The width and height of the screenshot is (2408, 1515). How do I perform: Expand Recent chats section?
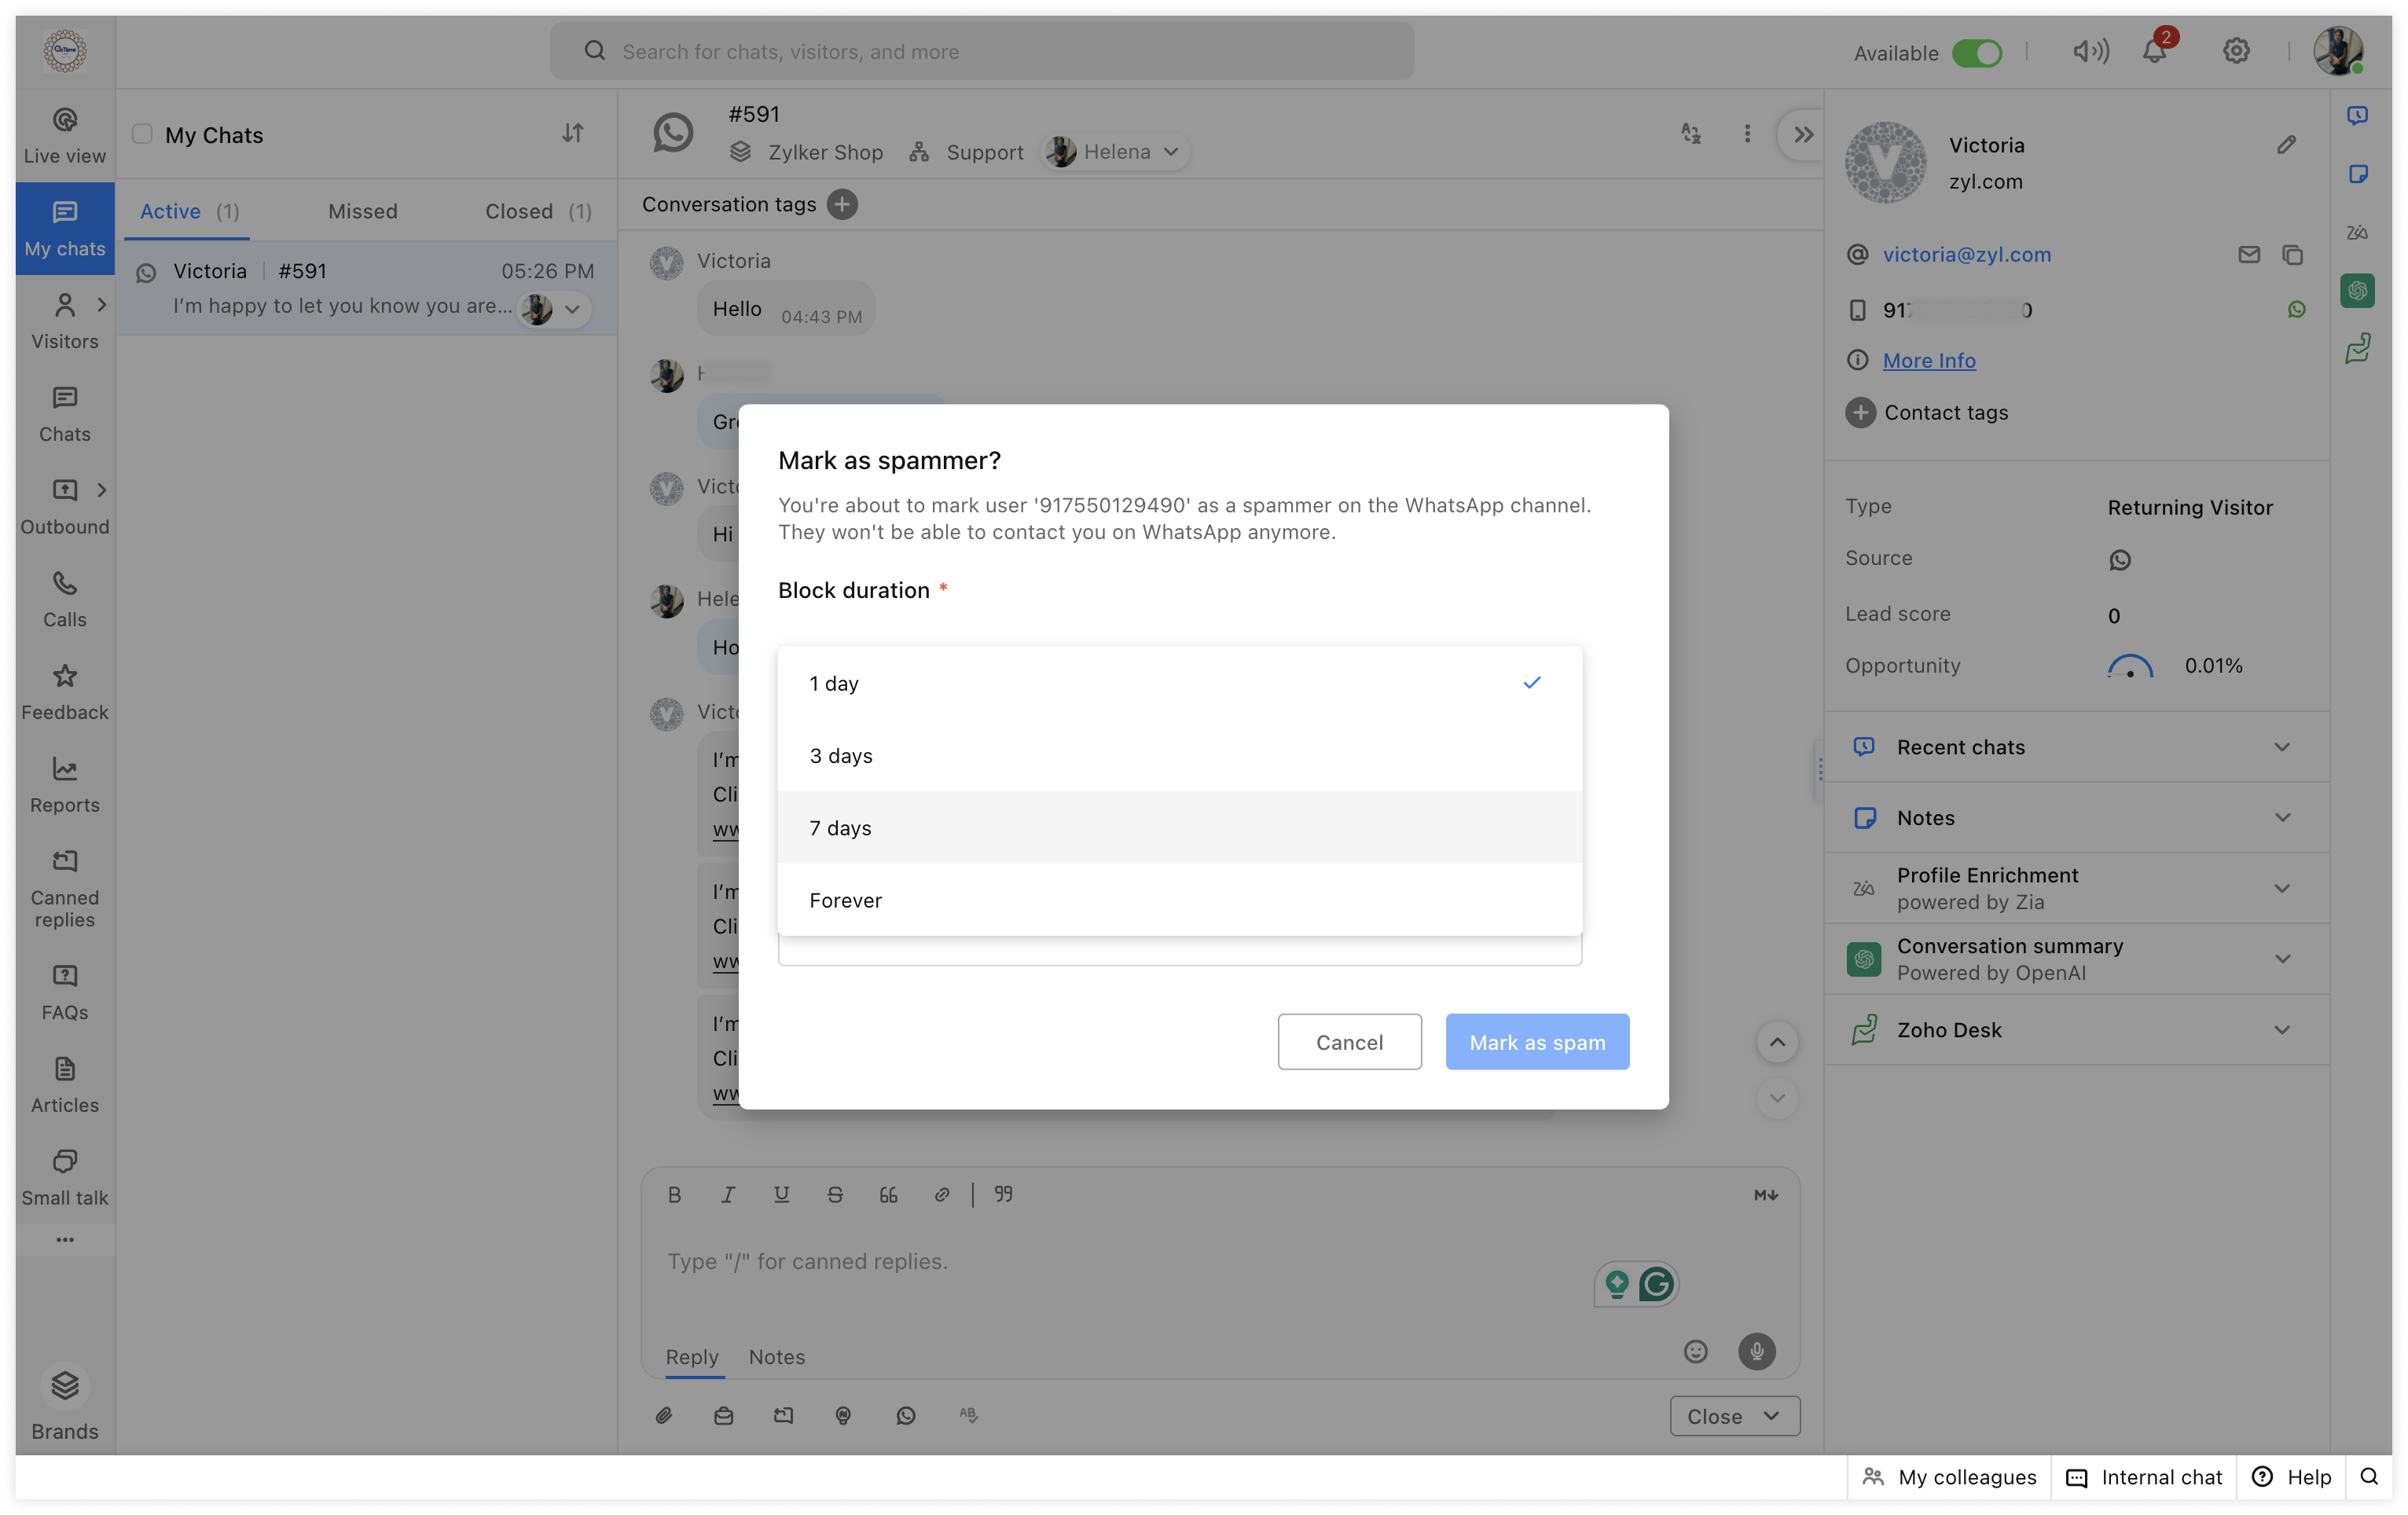pyautogui.click(x=2077, y=747)
